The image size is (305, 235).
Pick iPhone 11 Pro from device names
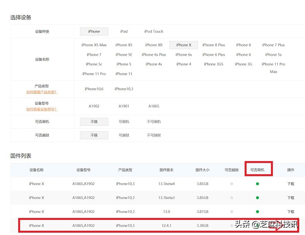coord(94,74)
